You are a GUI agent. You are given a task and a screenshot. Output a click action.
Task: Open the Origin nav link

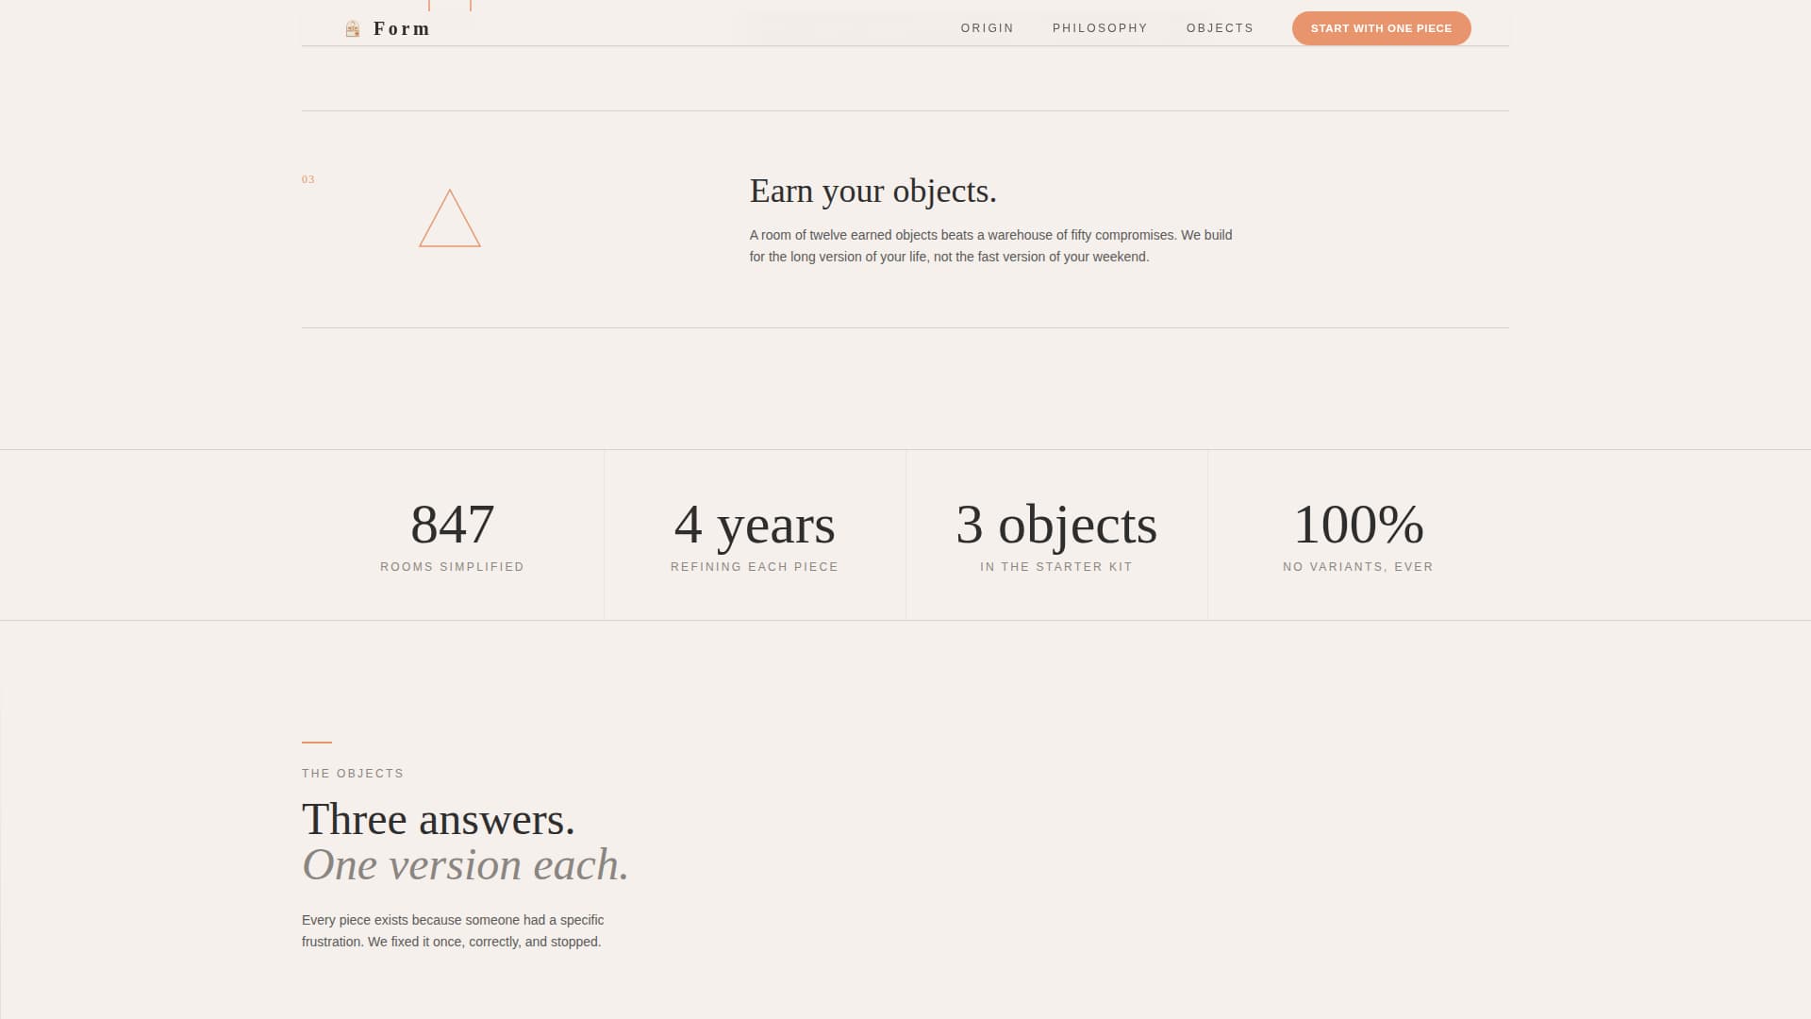tap(987, 28)
